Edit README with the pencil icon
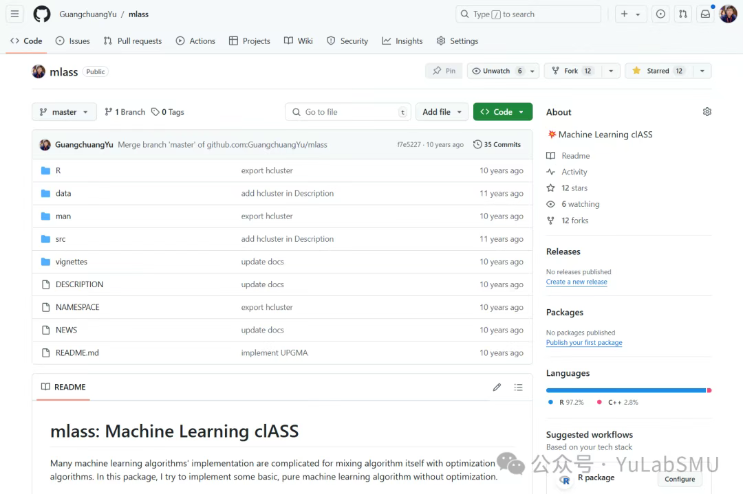 pyautogui.click(x=497, y=388)
